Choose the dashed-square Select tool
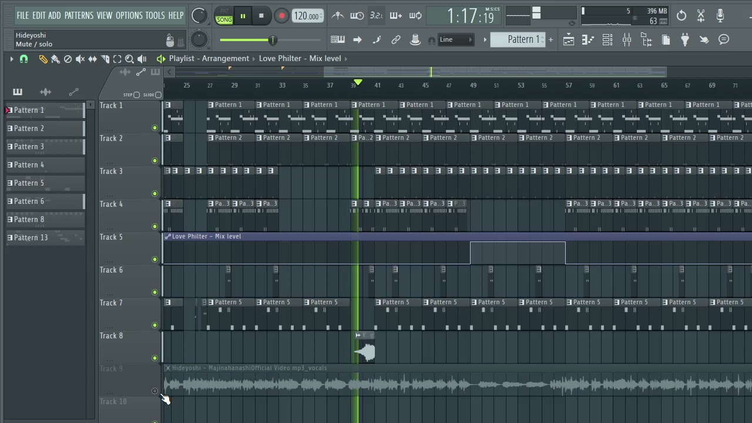 (117, 59)
